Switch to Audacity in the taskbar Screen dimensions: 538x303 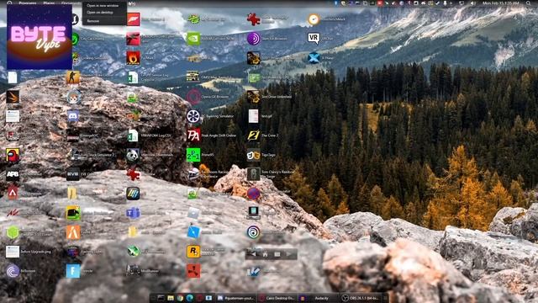318,298
